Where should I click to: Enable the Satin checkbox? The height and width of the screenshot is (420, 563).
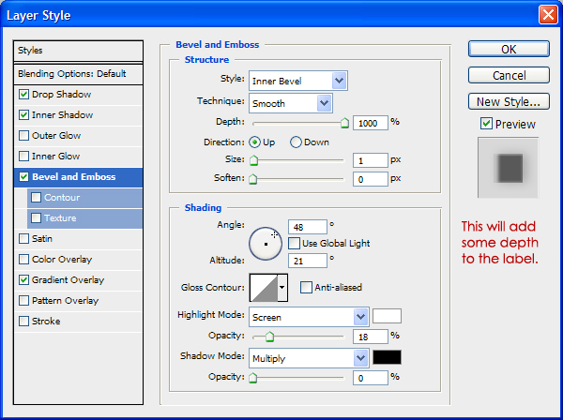tap(23, 238)
